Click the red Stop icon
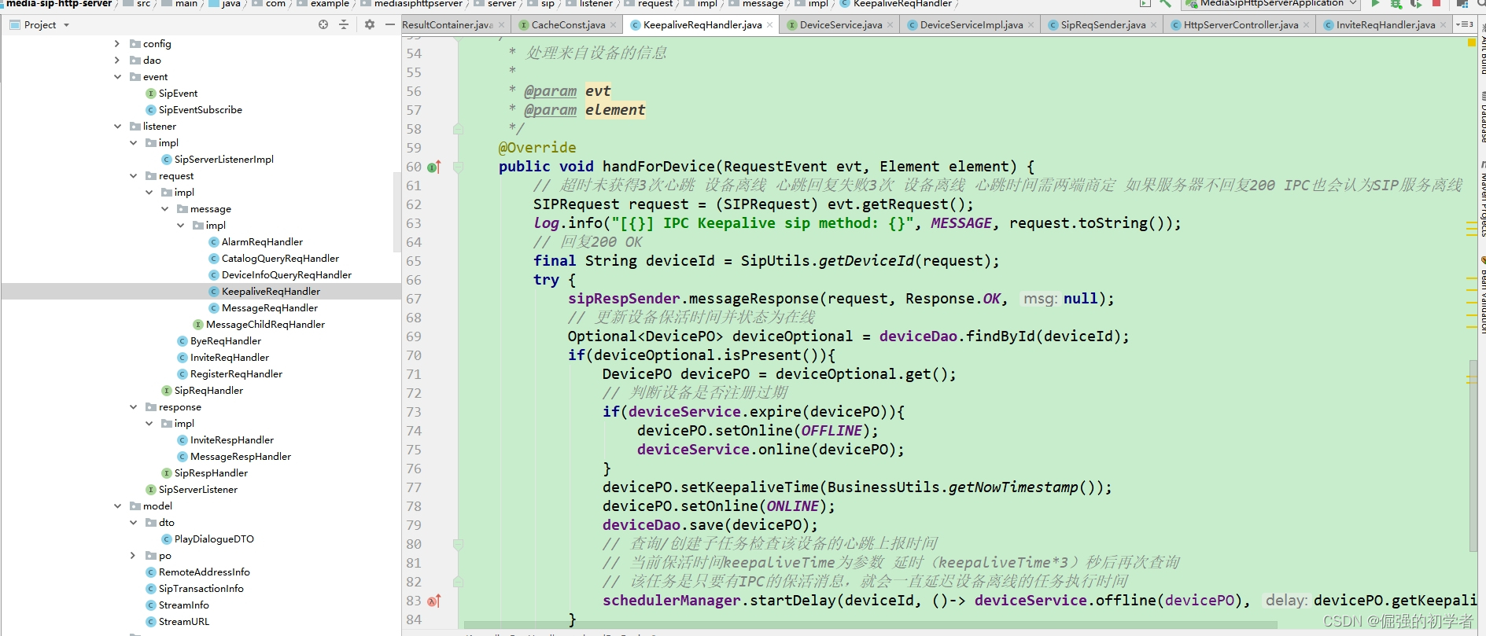The width and height of the screenshot is (1486, 636). pos(1436,3)
